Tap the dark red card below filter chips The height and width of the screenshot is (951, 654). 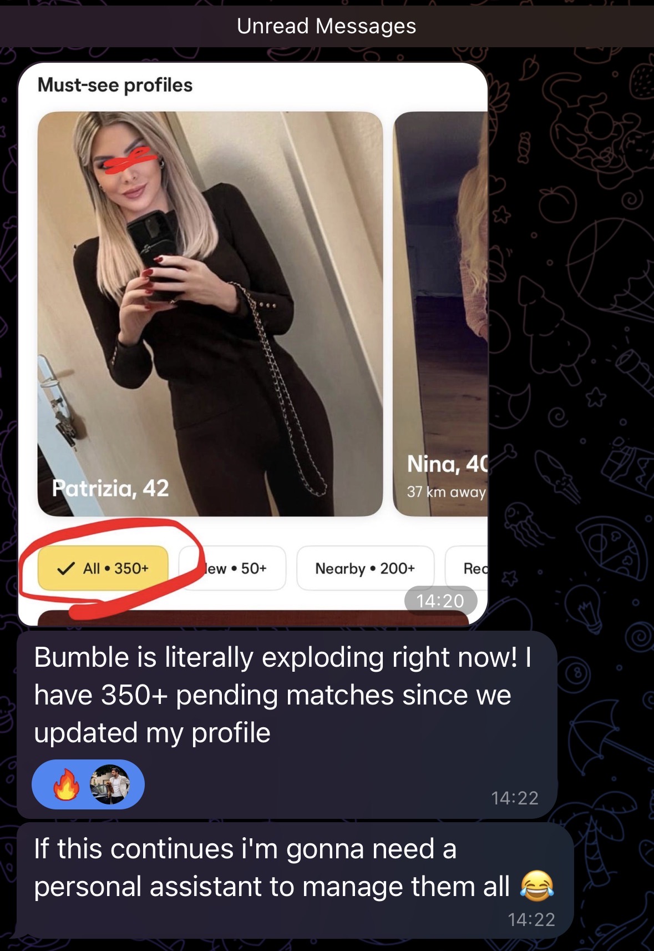(253, 618)
